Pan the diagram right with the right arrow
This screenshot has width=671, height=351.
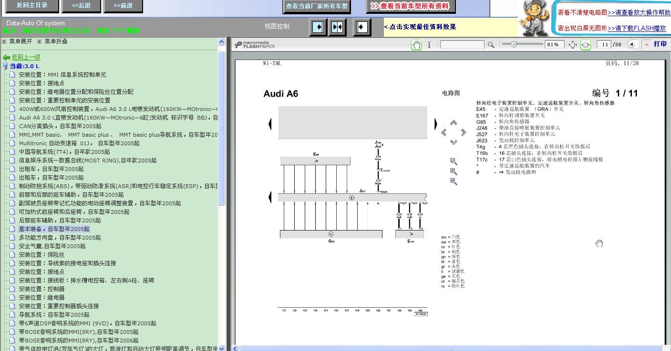(463, 132)
